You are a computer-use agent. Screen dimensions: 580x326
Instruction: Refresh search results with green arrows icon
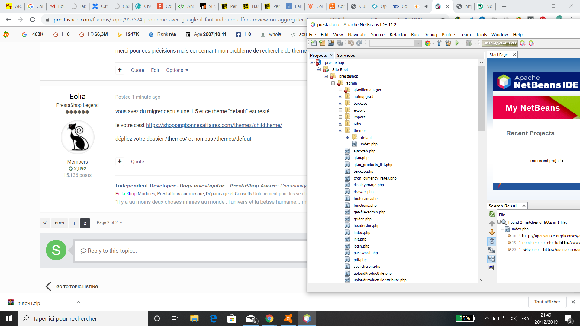click(492, 214)
